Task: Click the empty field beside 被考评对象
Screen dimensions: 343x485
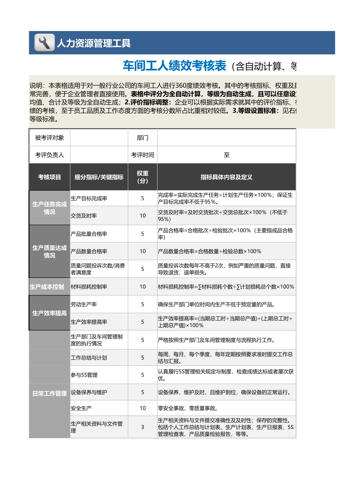Action: 99,137
